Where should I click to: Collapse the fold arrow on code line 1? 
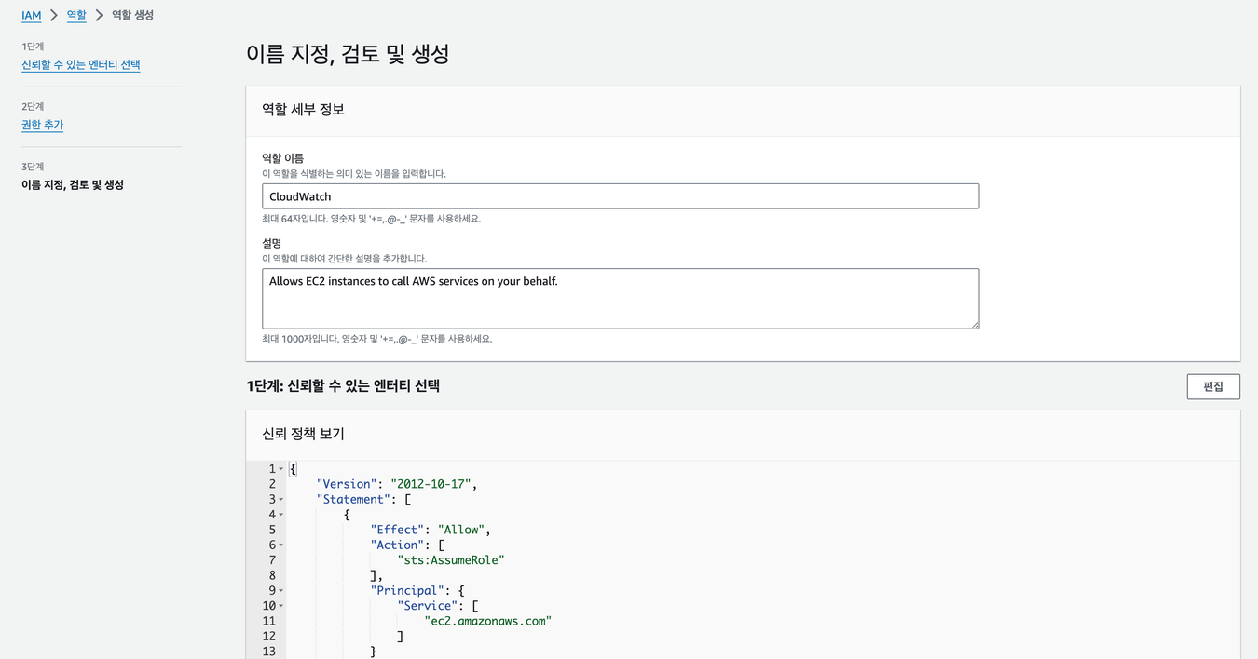click(281, 469)
